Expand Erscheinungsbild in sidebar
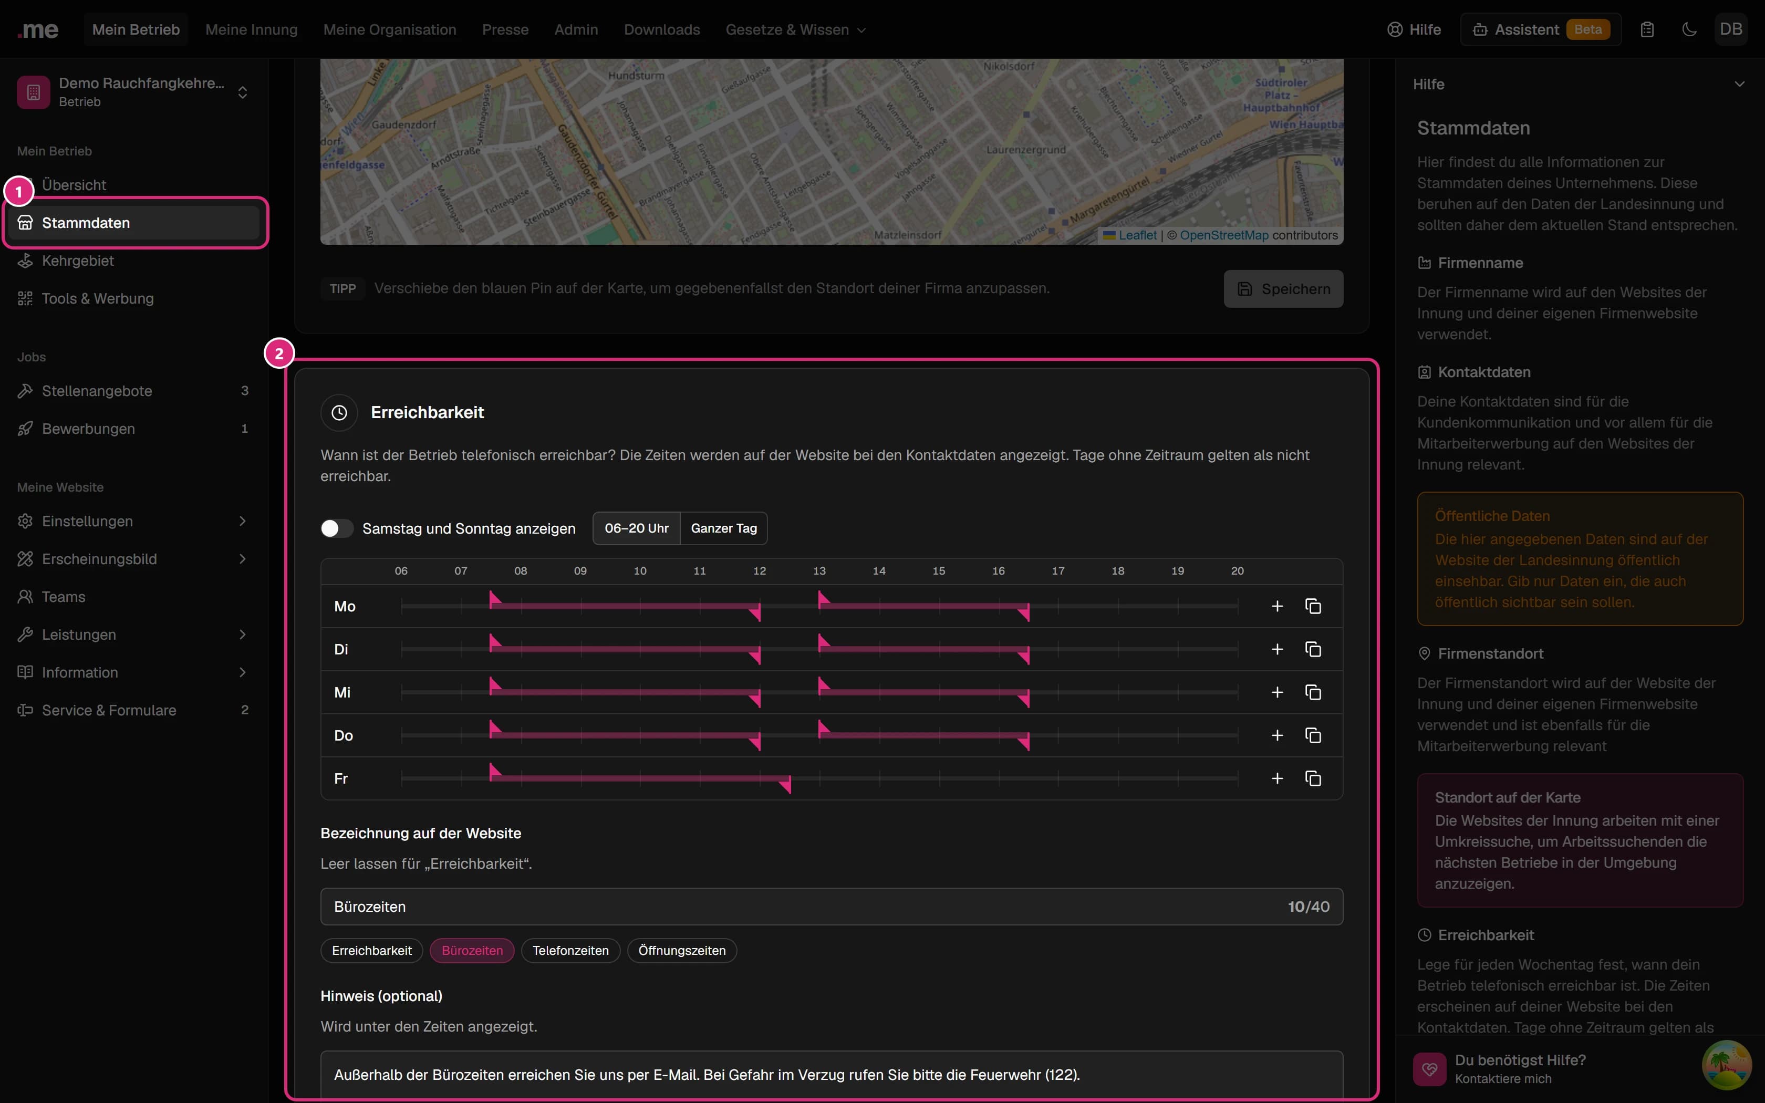This screenshot has height=1103, width=1765. coord(134,559)
